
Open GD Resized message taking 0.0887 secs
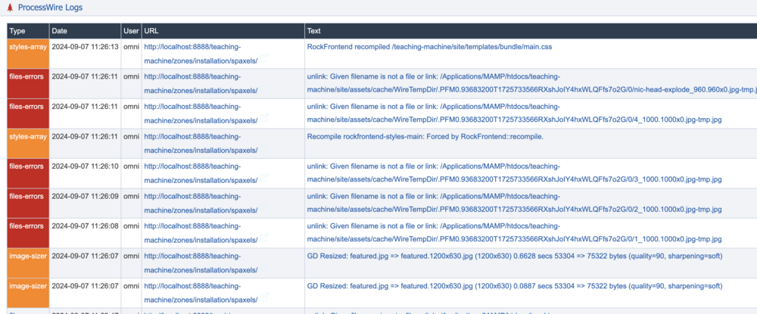513,287
